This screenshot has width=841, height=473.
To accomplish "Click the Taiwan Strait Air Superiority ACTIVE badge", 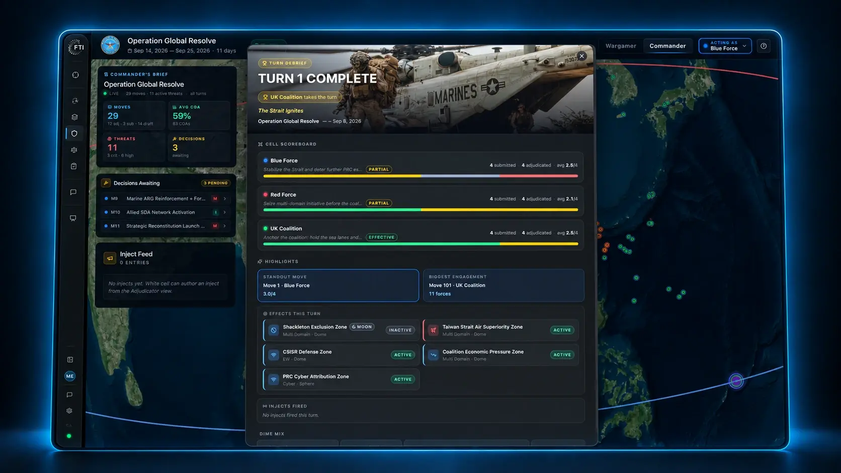I will pyautogui.click(x=562, y=330).
